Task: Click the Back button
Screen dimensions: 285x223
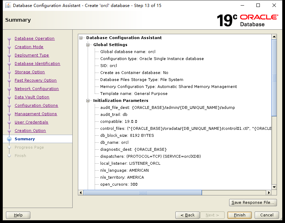Action: 188,215
